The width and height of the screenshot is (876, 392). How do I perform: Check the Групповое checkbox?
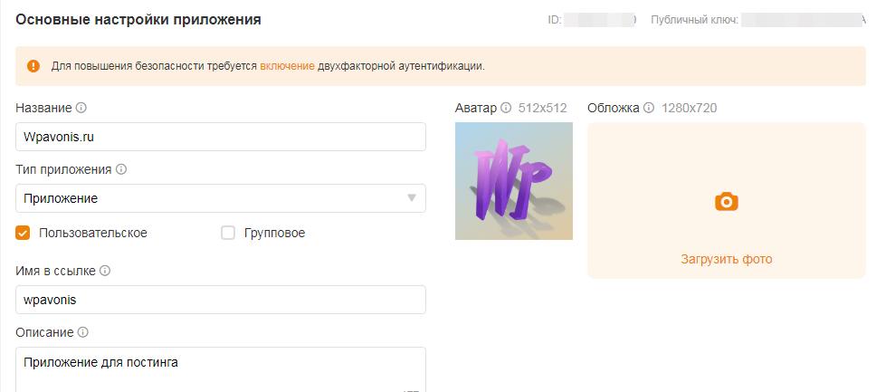228,233
